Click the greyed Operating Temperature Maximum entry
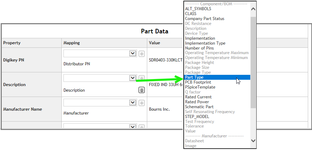Screen dimensions: 312x150 pos(217,53)
